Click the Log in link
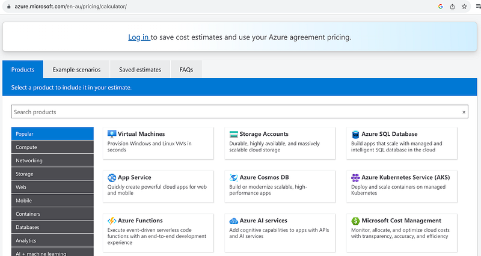Viewport: 481px width, 256px height. point(139,37)
